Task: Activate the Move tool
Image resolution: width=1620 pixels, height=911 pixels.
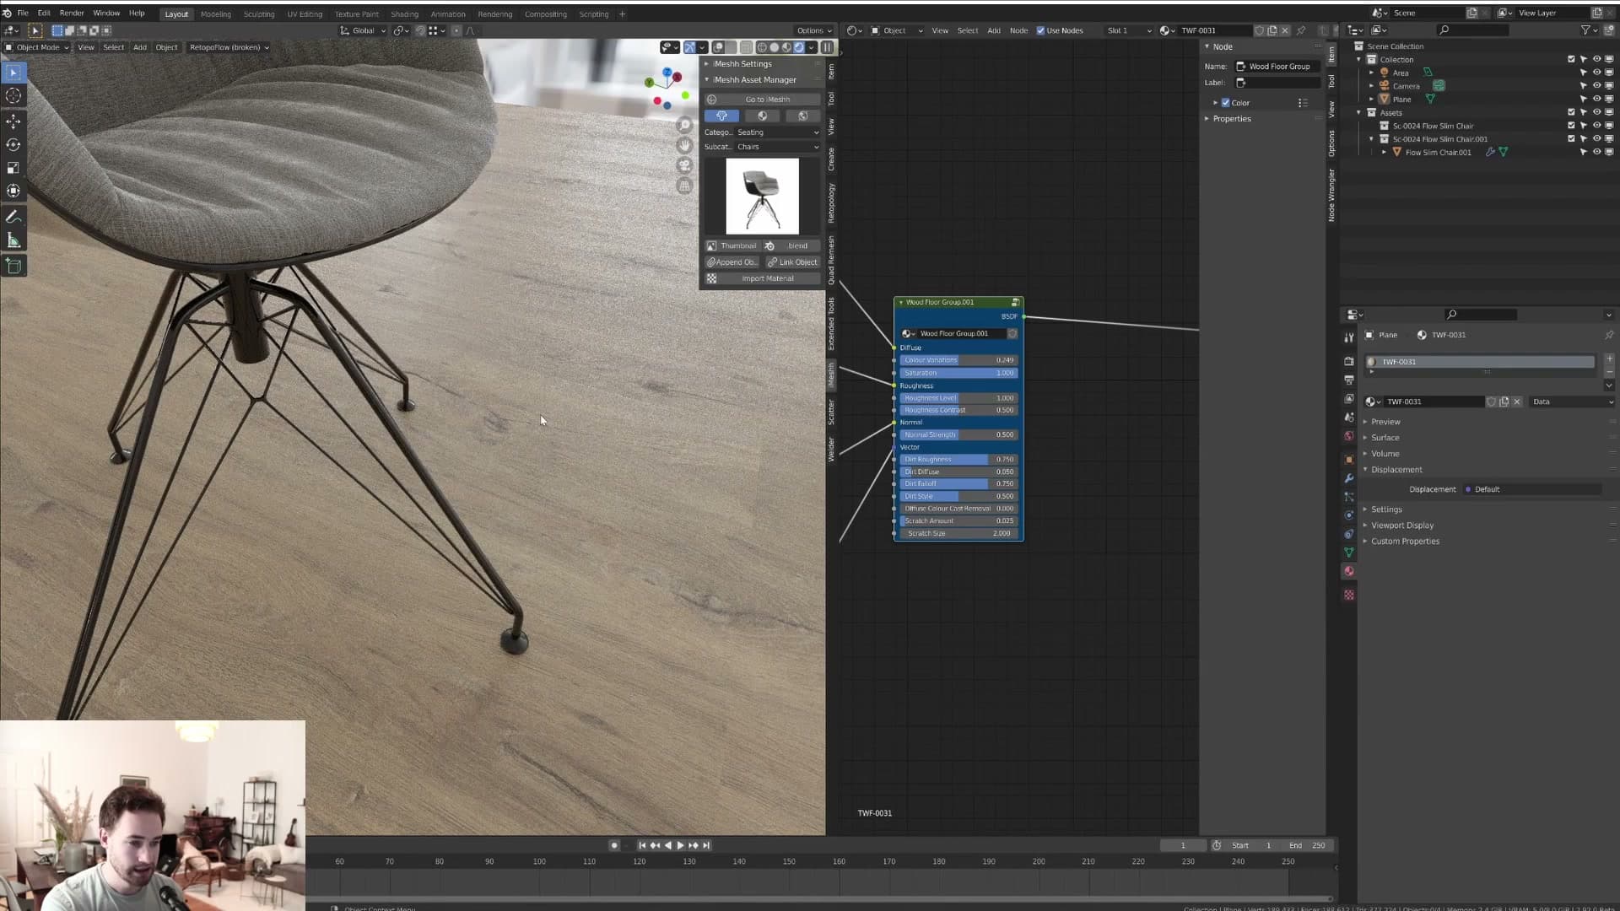Action: pos(13,121)
